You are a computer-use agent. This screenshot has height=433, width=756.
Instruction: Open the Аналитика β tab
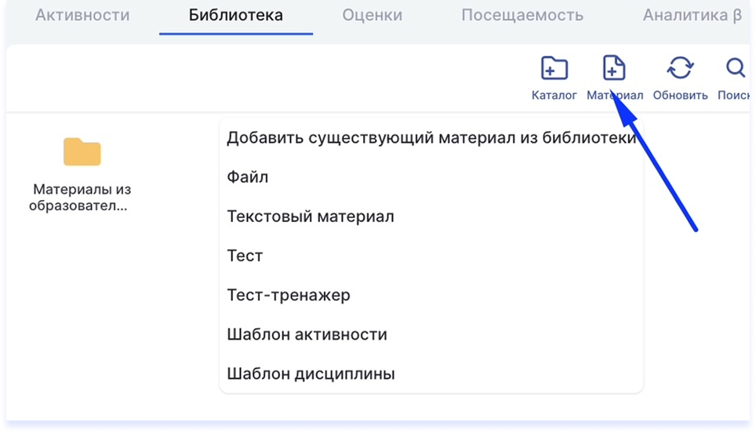click(692, 16)
